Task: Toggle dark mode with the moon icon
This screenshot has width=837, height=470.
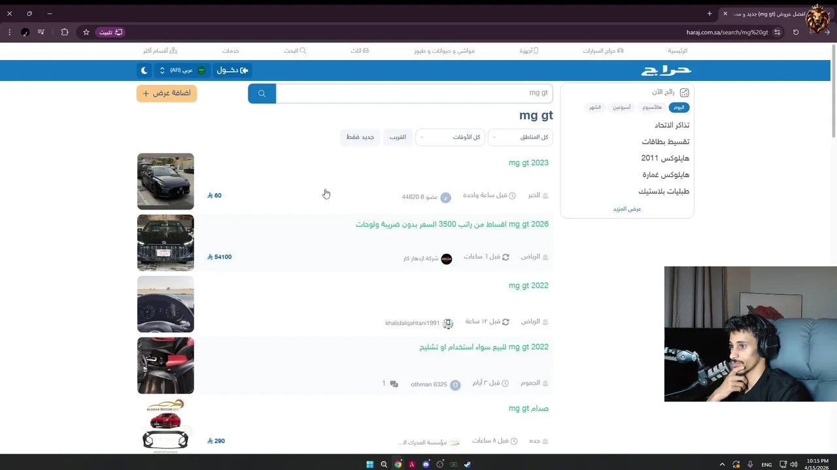Action: click(x=145, y=70)
